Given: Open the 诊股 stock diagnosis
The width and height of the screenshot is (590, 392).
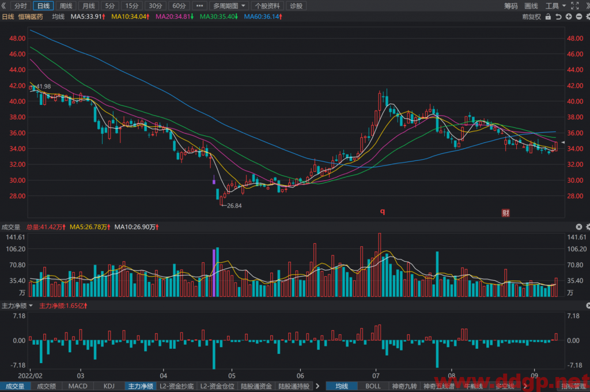Looking at the screenshot, I should (x=296, y=6).
